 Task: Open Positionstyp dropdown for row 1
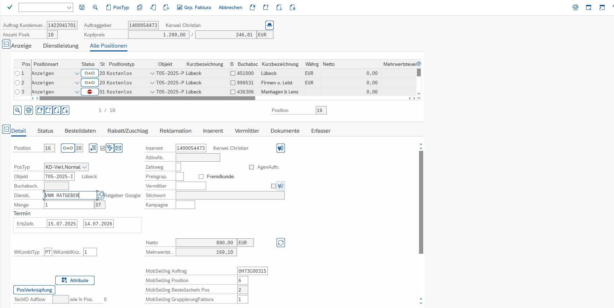(x=152, y=73)
